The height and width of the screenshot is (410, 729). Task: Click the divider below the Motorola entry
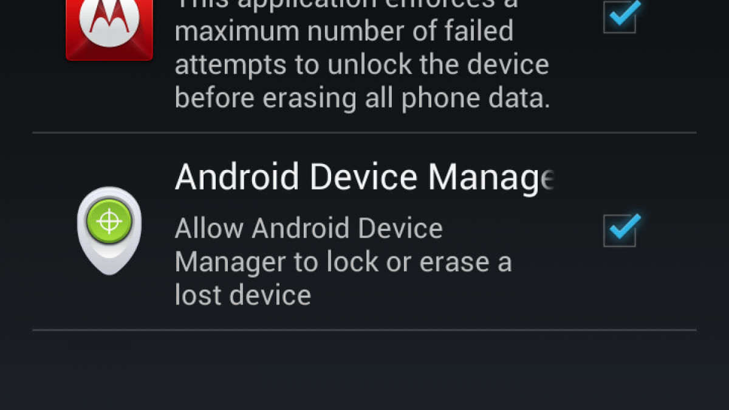pyautogui.click(x=364, y=132)
